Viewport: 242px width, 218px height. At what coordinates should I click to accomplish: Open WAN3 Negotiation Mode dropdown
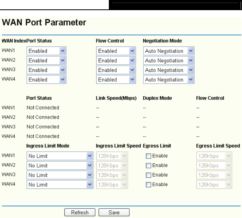pyautogui.click(x=168, y=70)
